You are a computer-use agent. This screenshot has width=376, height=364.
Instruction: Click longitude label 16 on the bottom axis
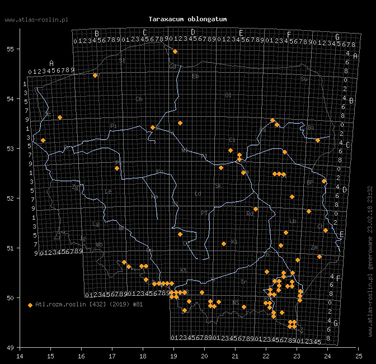coord(81,356)
